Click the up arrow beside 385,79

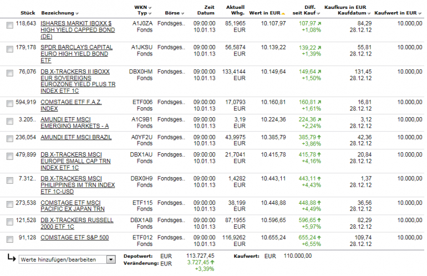click(x=319, y=137)
